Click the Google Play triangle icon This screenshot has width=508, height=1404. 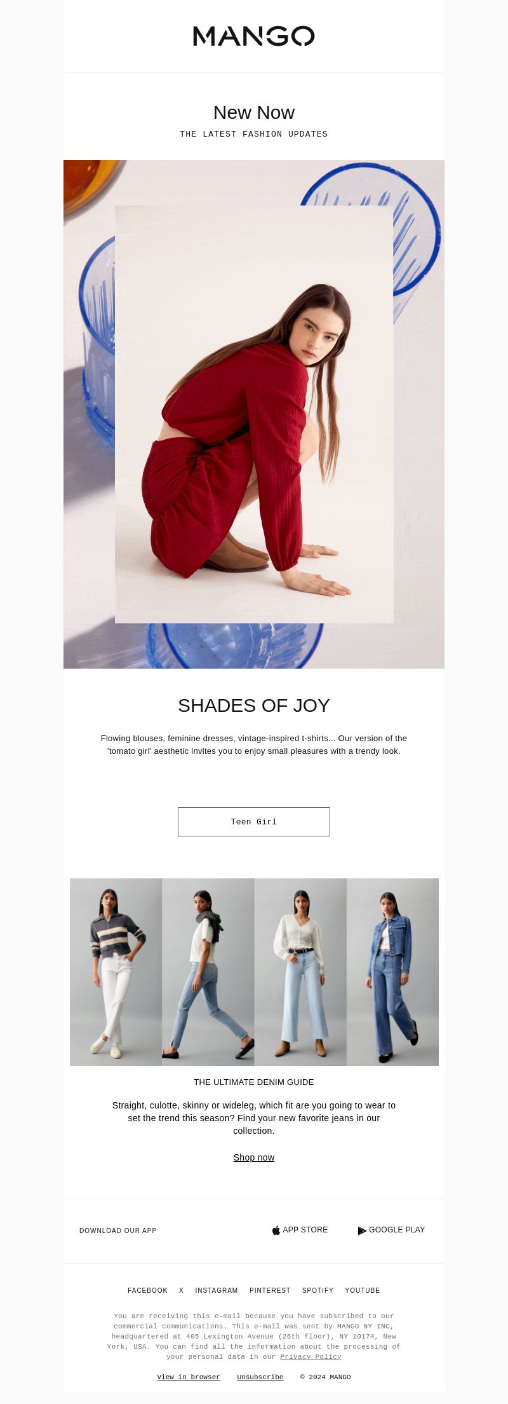point(362,1230)
